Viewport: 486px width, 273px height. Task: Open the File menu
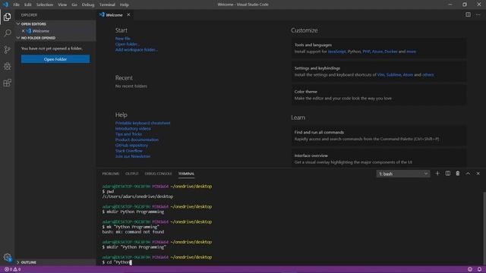[x=16, y=5]
